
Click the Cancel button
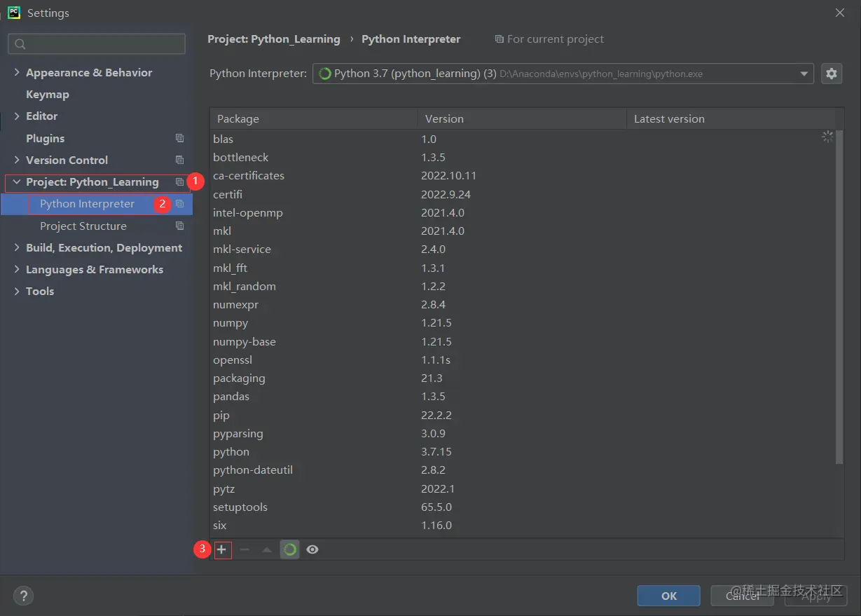click(742, 596)
